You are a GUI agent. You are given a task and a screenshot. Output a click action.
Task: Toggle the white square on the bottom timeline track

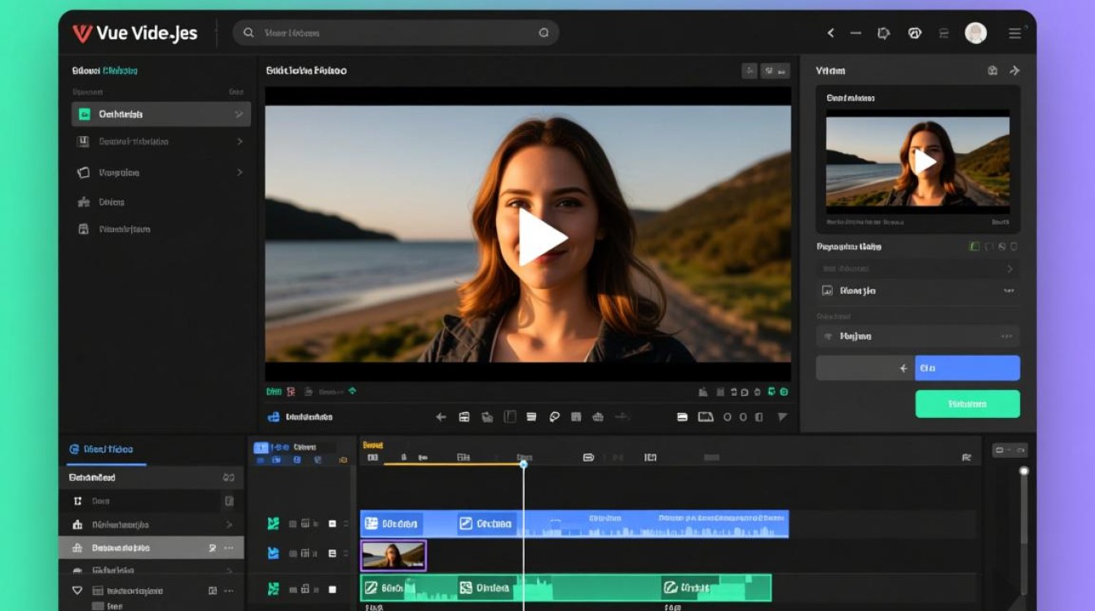point(332,588)
